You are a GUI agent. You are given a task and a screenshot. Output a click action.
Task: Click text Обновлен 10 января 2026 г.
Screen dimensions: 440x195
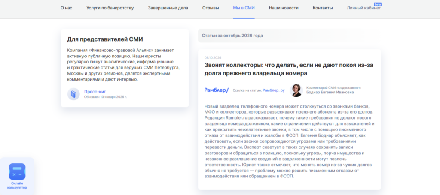tap(106, 97)
